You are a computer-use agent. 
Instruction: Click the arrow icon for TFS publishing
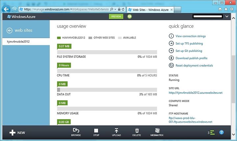click(x=171, y=43)
